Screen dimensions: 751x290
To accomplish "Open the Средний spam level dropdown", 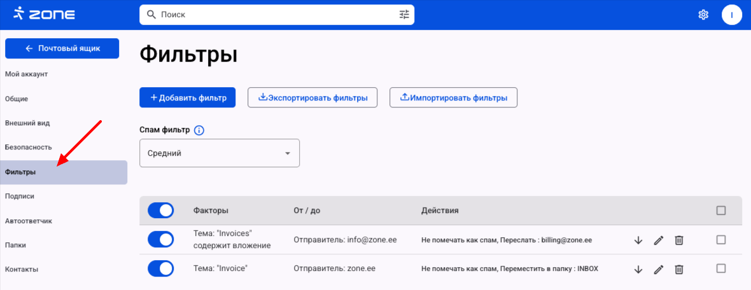I will tap(220, 153).
